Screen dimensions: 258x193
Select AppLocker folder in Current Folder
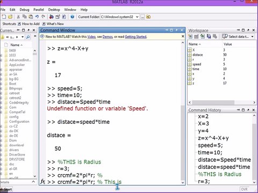tap(17, 65)
